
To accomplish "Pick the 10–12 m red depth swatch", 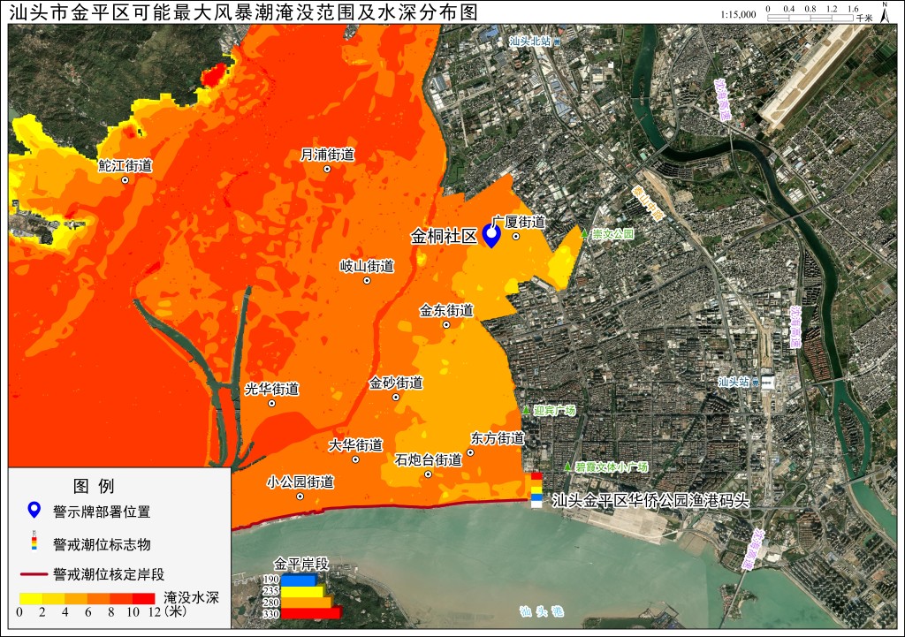I will [144, 598].
